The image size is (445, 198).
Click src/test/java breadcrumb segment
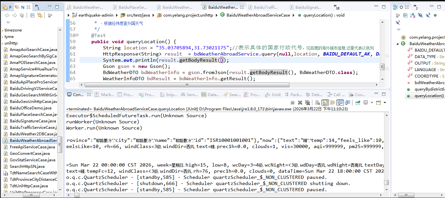(x=135, y=15)
